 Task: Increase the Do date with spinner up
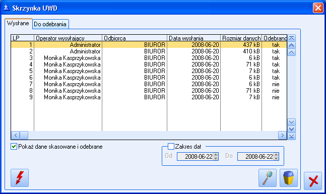coord(276,155)
